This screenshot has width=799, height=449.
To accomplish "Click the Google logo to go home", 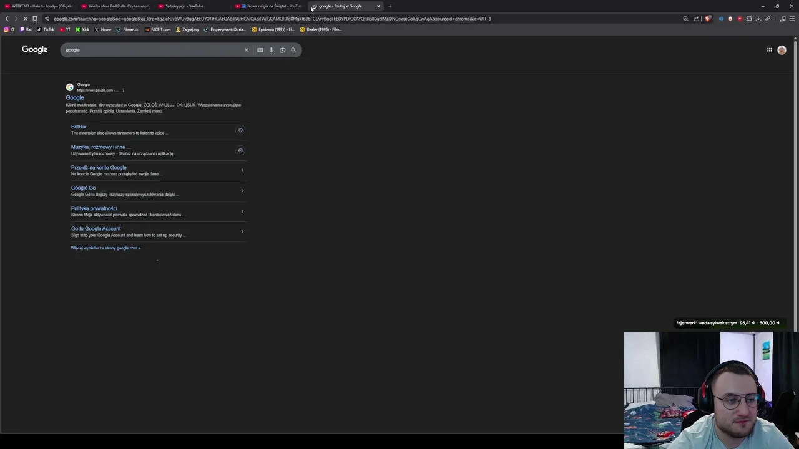I will point(35,49).
